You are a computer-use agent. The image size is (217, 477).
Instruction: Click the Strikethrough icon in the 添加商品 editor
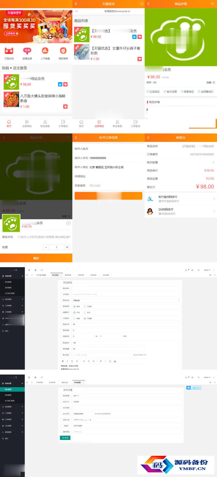tap(77, 361)
